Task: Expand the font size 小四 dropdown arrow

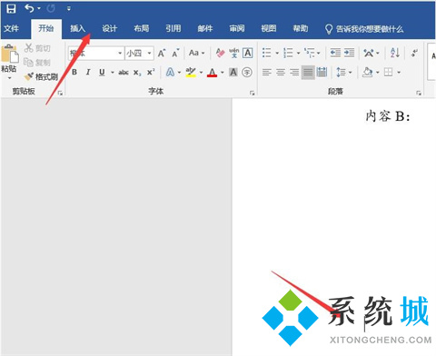Action: click(149, 54)
